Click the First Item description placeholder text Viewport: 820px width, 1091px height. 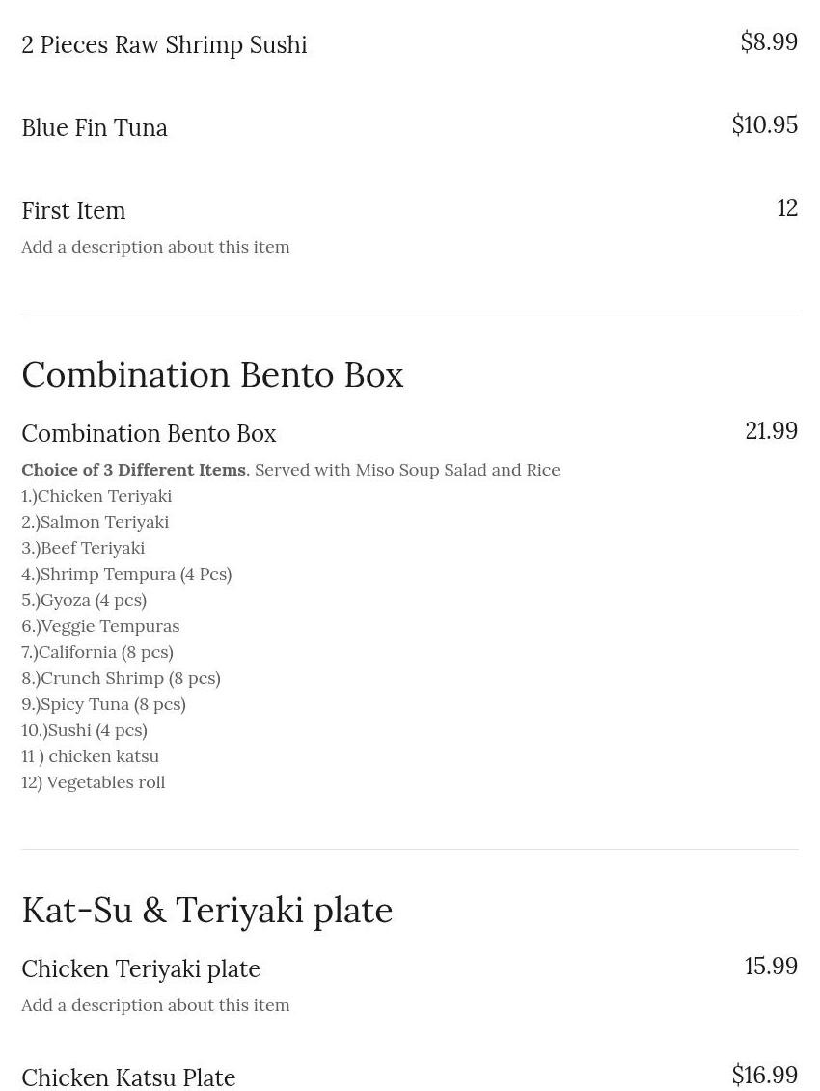155,247
